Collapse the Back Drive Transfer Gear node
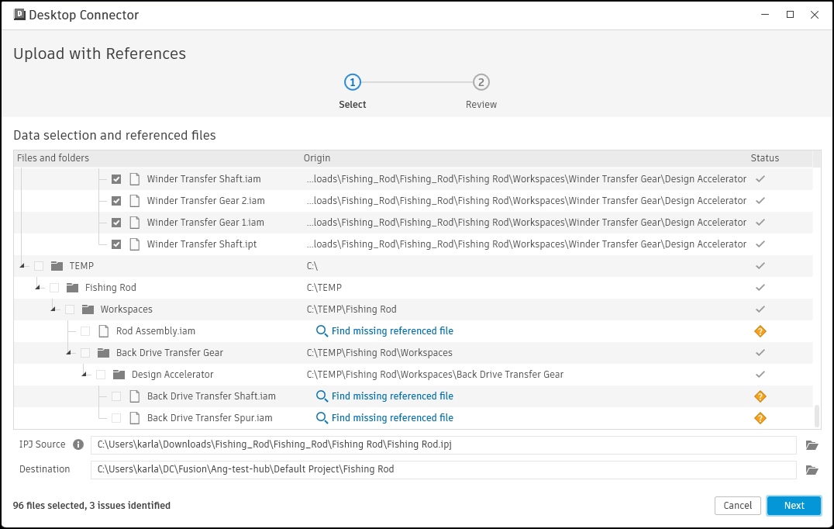Viewport: 834px width, 529px height. (x=69, y=353)
